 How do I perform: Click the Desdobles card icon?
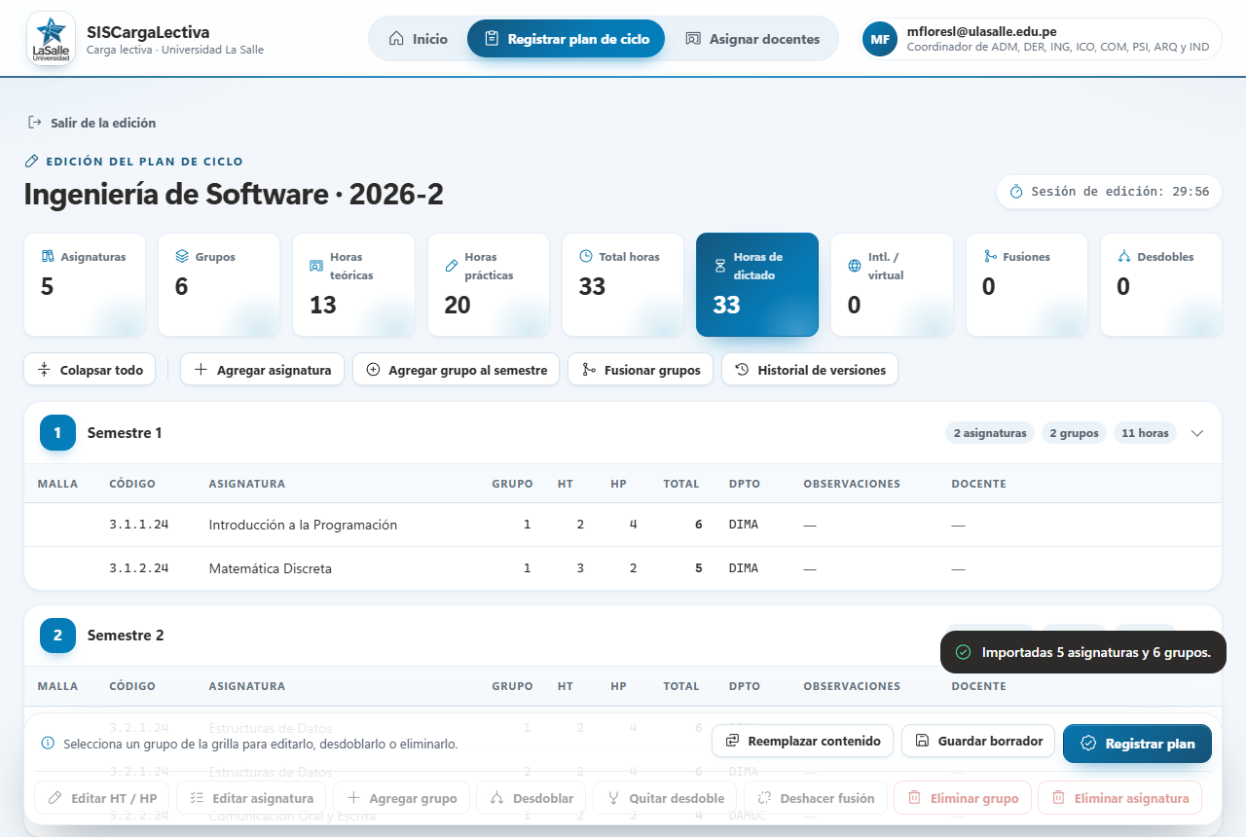pyautogui.click(x=1124, y=256)
